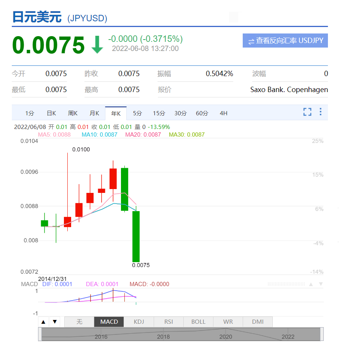Select the 4H timeframe tab
This screenshot has height=350, width=350.
coord(223,113)
